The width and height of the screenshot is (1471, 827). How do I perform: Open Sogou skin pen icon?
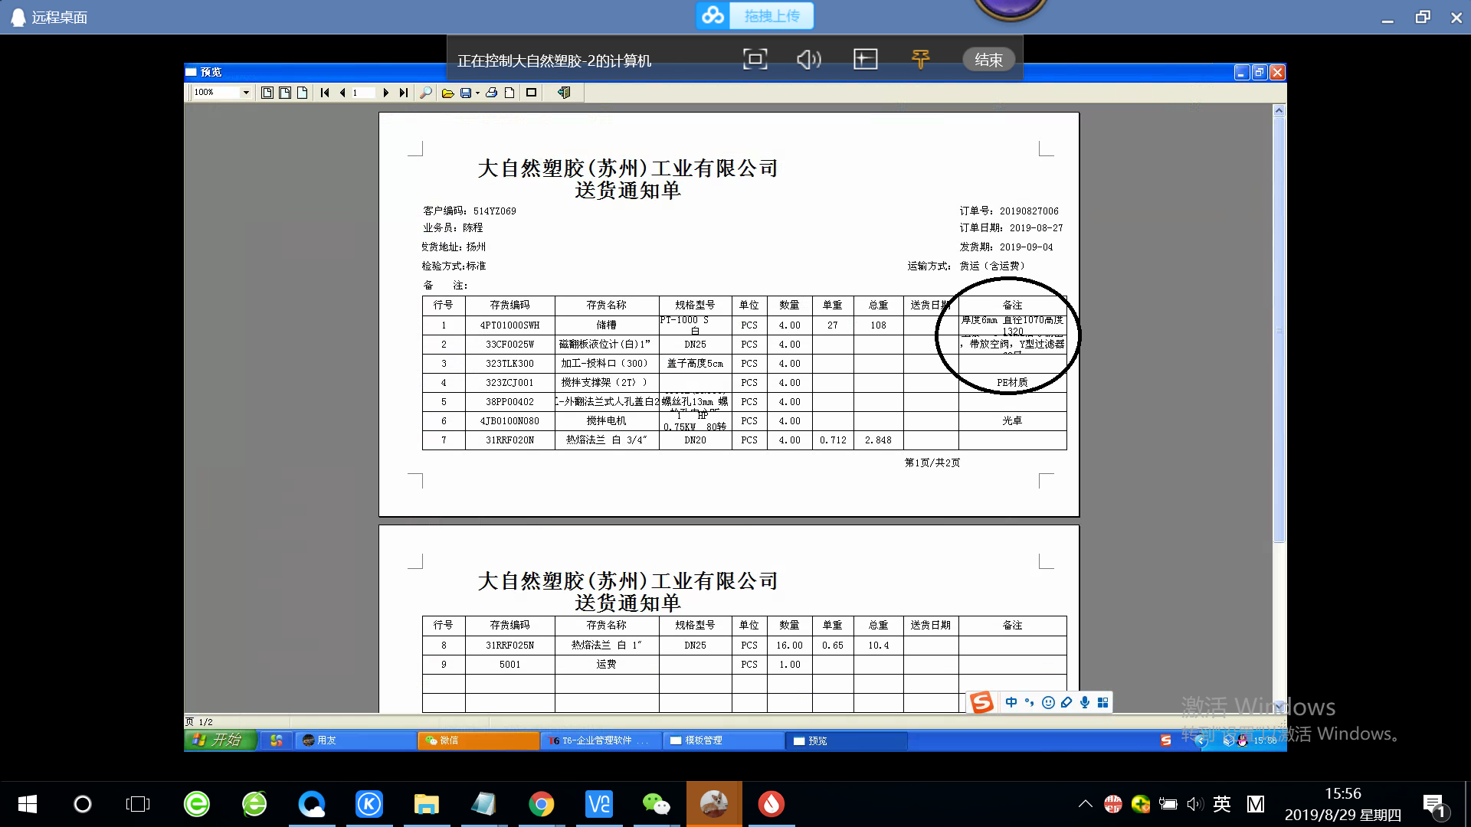pyautogui.click(x=1066, y=702)
